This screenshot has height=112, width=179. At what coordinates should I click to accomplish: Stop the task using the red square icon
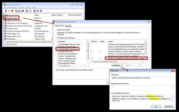point(12,11)
